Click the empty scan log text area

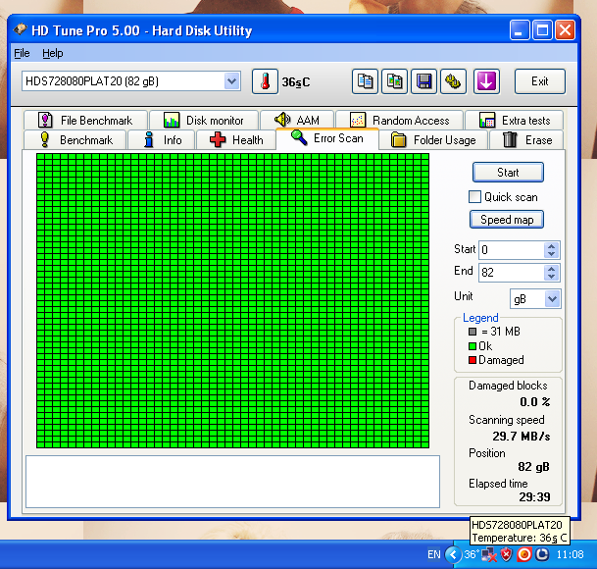232,482
